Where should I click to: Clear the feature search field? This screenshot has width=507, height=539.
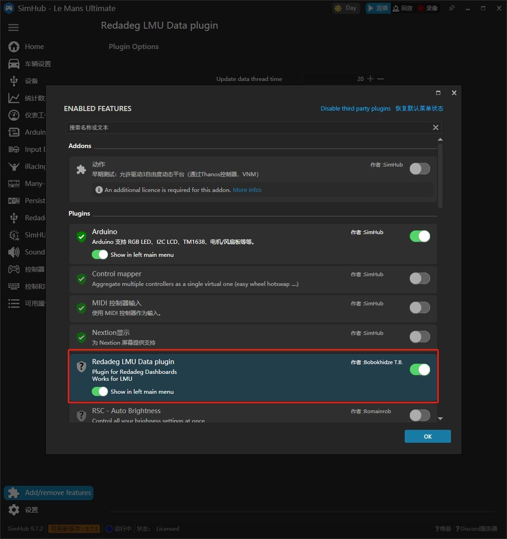point(435,128)
